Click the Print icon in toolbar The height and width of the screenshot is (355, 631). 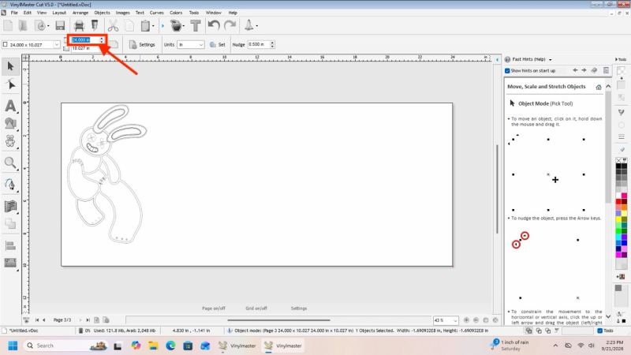click(80, 26)
